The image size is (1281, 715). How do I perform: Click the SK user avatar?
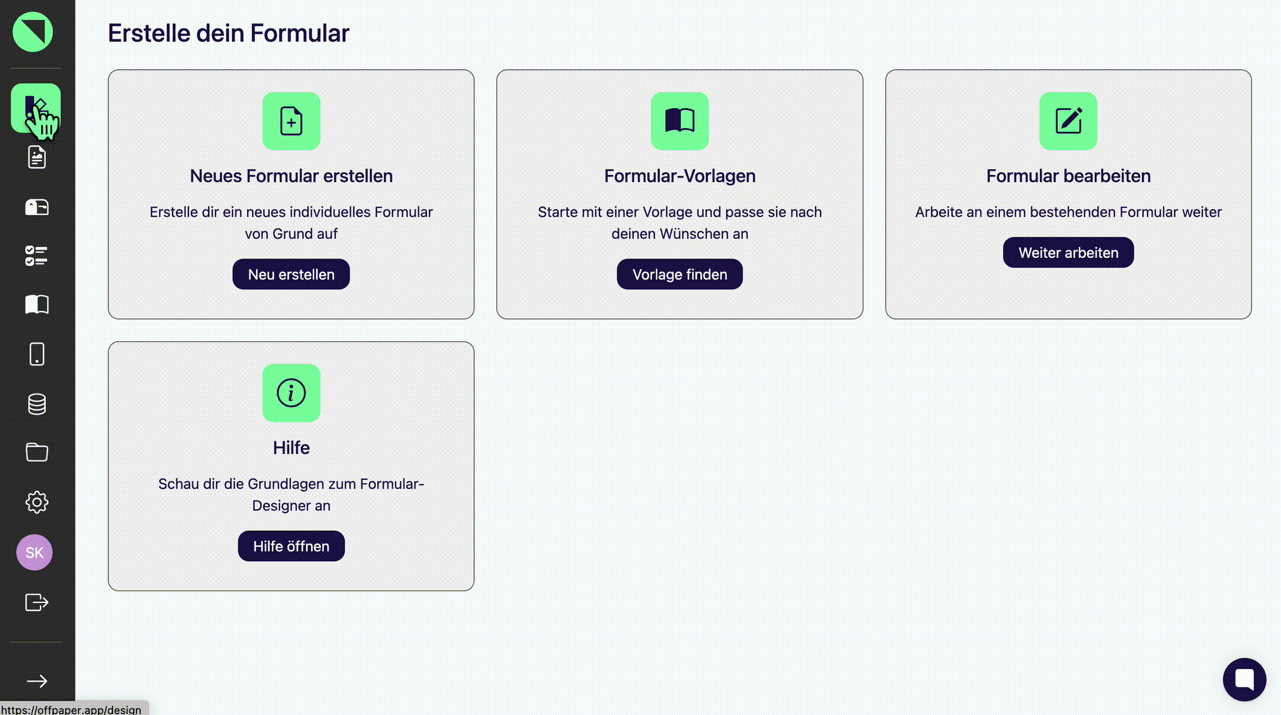[x=34, y=552]
